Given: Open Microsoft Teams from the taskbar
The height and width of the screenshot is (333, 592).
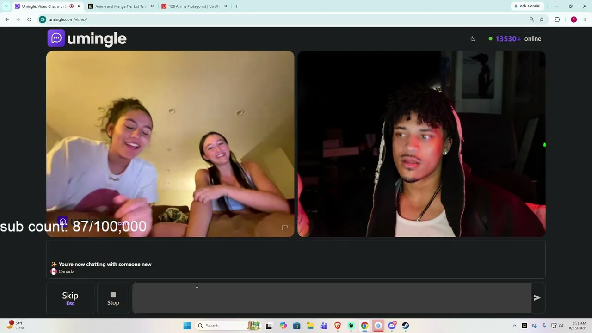Looking at the screenshot, I should tap(324, 326).
